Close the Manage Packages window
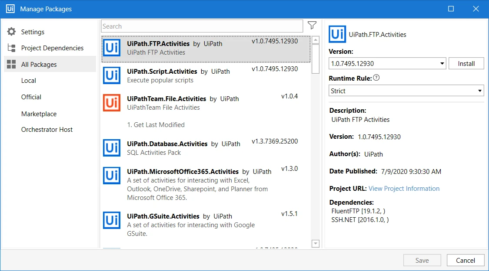 click(476, 9)
